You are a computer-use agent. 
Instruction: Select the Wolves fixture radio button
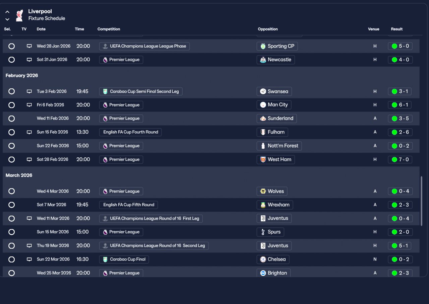11,191
